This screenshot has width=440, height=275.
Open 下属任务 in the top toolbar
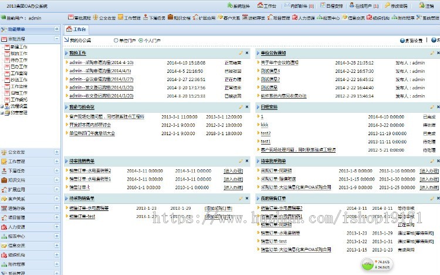coord(154,18)
